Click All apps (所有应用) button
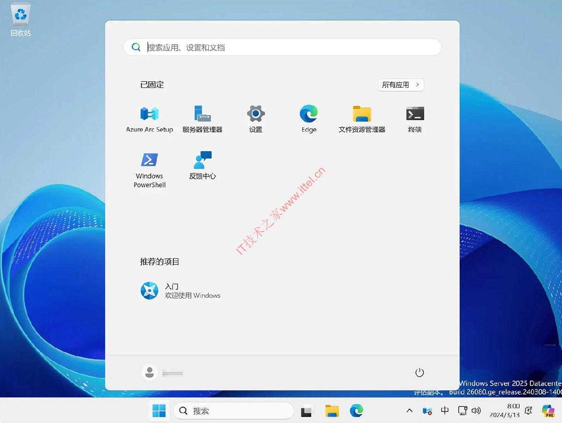Screen dimensions: 562x423 [401, 85]
